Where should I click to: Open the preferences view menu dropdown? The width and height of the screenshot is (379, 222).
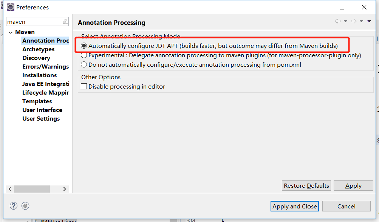tap(369, 21)
